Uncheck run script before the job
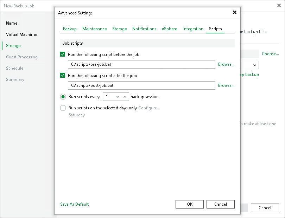Screen dimensions: 285x218 click(x=63, y=54)
